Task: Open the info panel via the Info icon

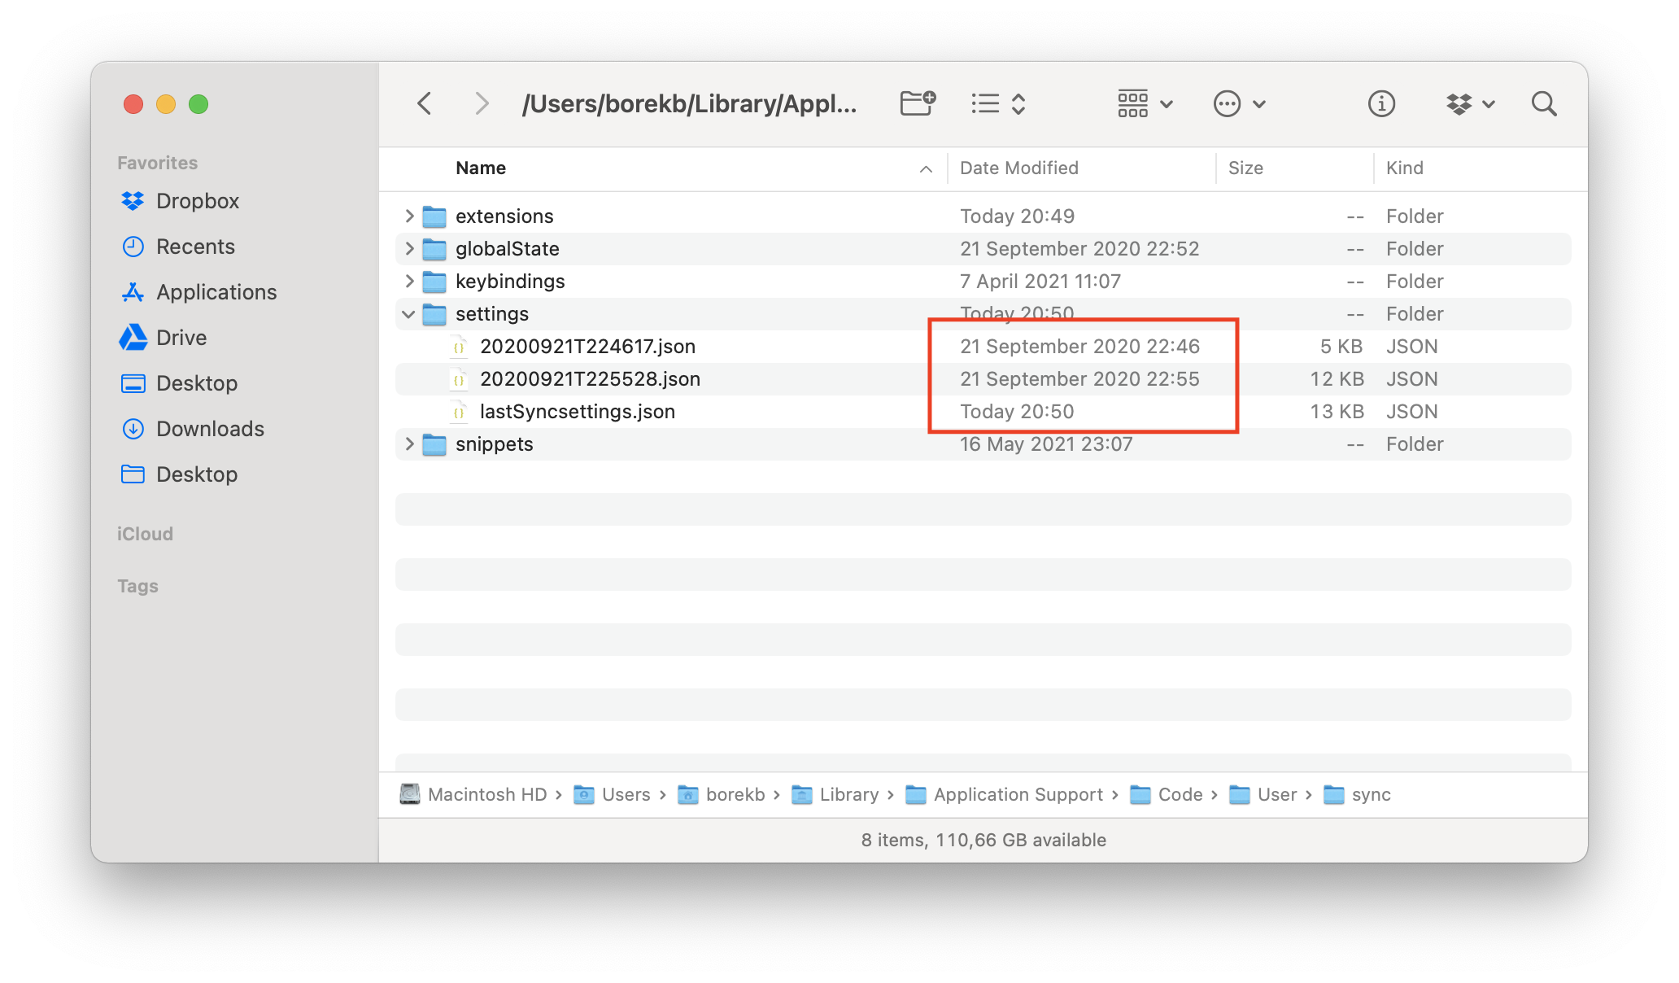Action: [x=1380, y=103]
